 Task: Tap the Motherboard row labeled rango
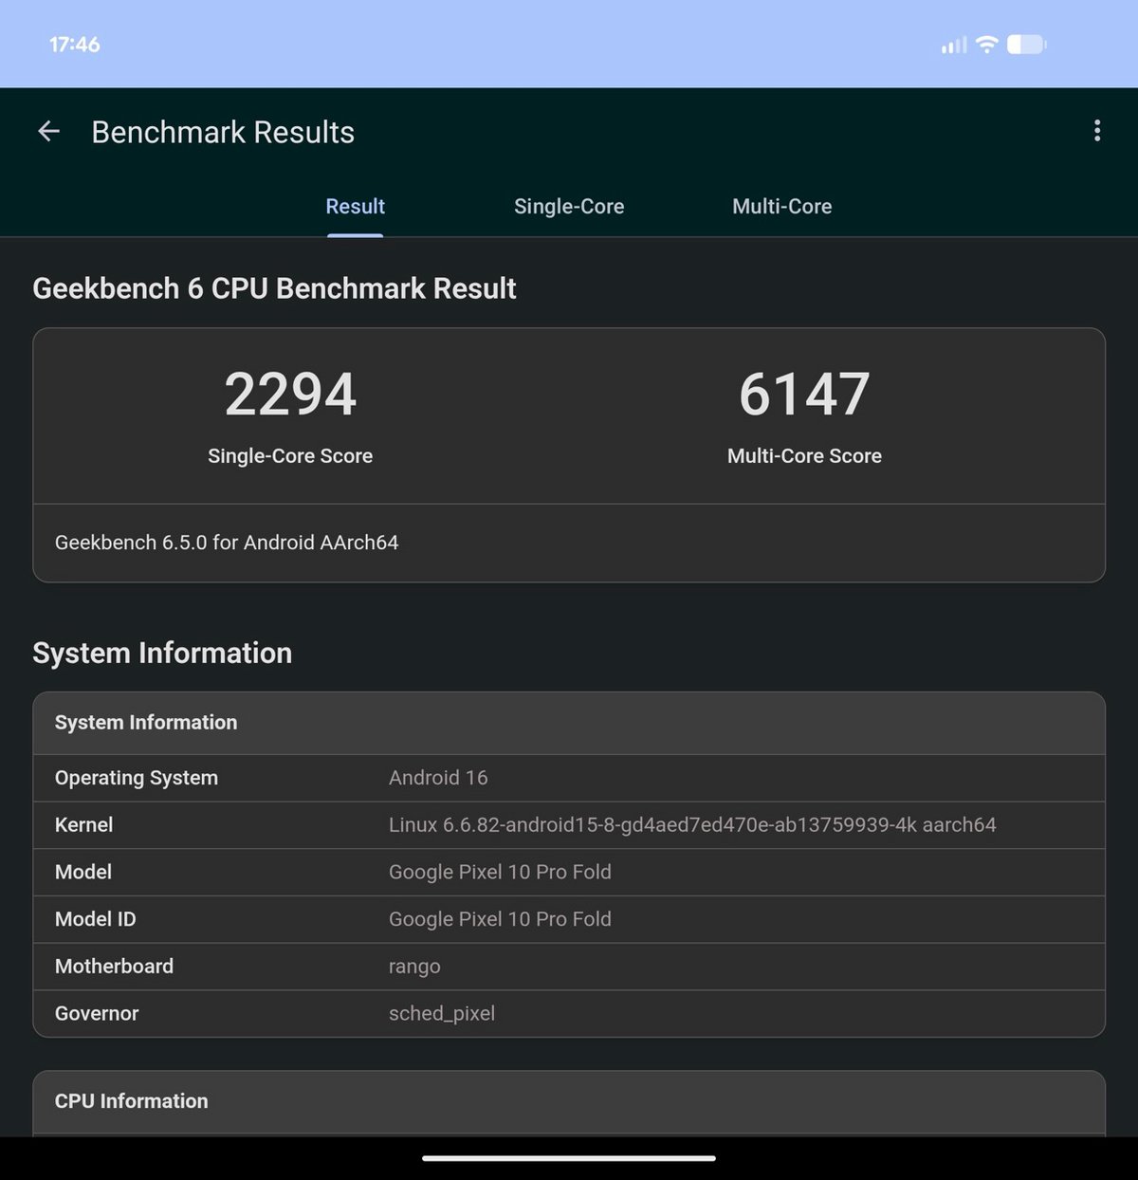pos(569,966)
